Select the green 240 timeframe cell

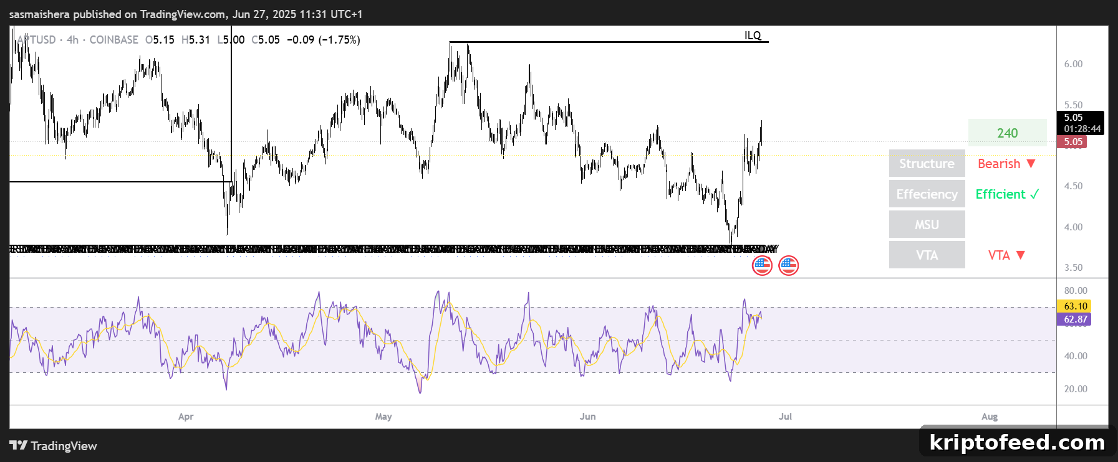1007,133
